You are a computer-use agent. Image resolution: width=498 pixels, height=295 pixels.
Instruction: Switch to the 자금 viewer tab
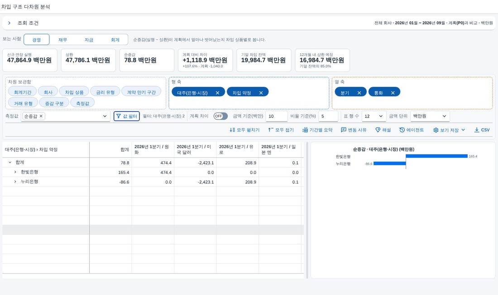coord(89,40)
